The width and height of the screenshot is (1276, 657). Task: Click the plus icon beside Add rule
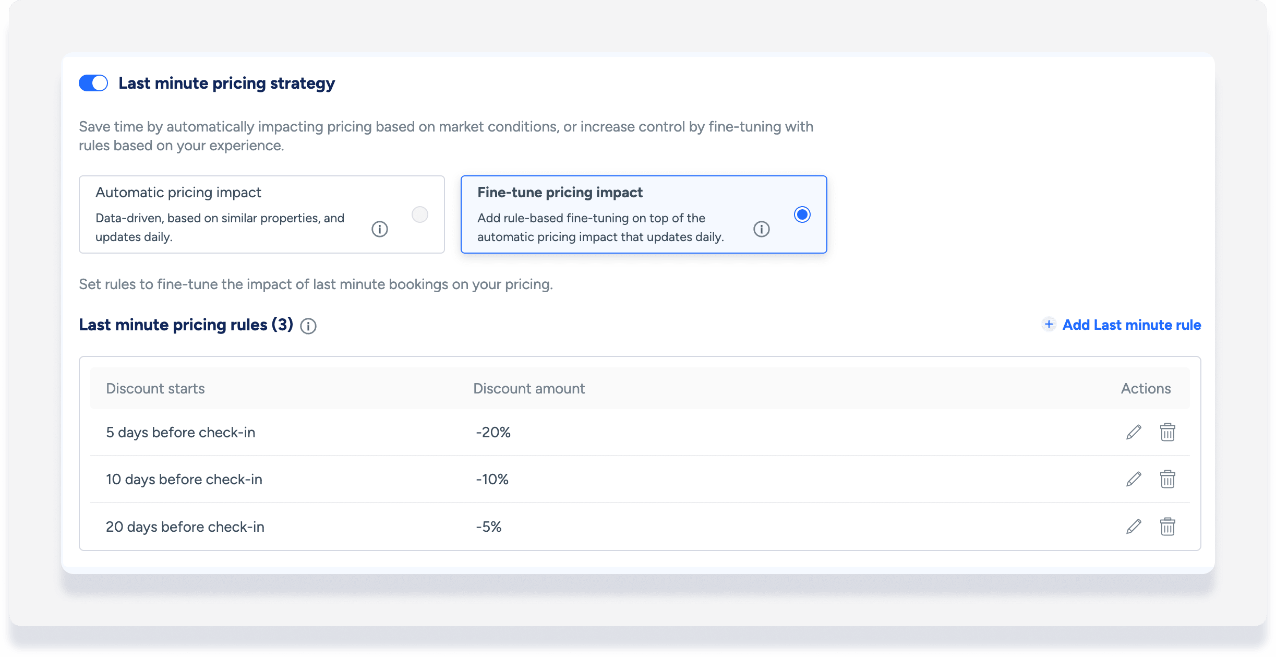click(x=1049, y=324)
